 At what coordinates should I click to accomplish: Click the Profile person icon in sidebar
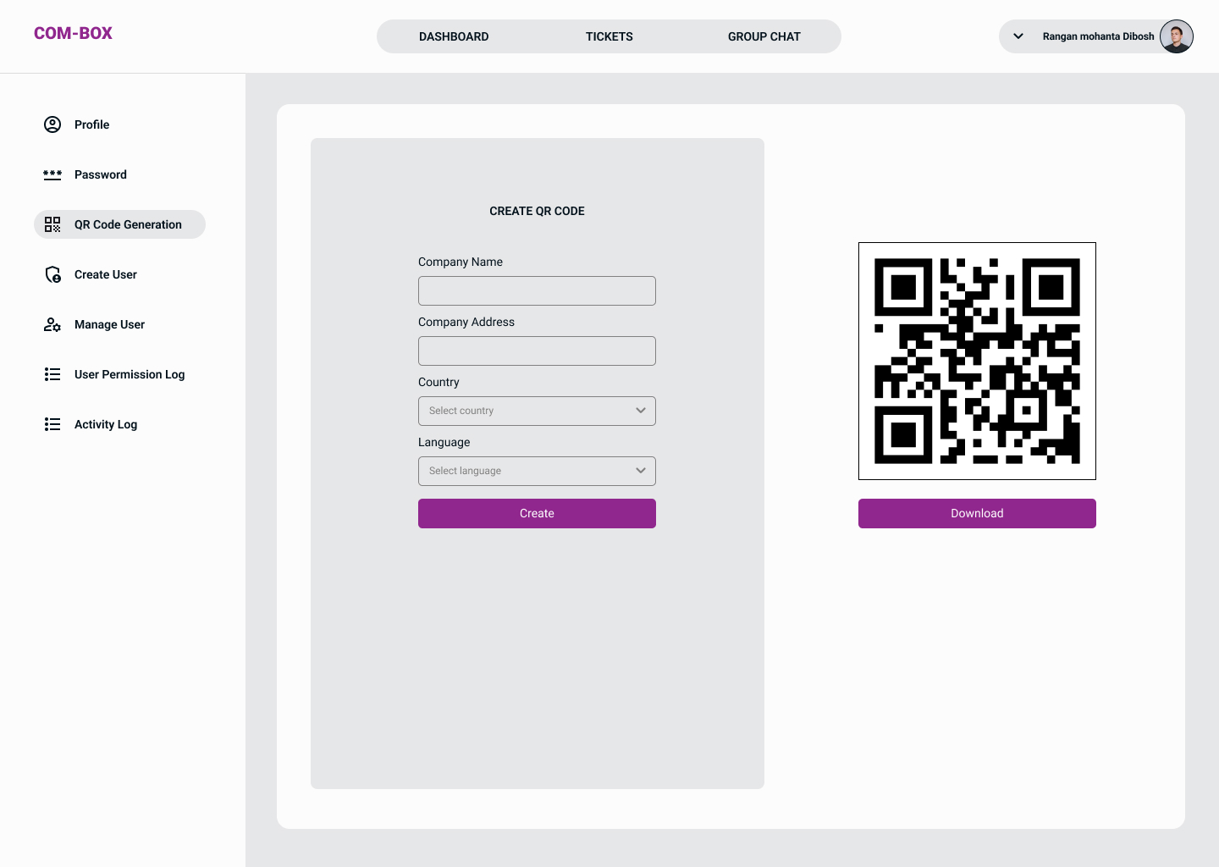(52, 124)
